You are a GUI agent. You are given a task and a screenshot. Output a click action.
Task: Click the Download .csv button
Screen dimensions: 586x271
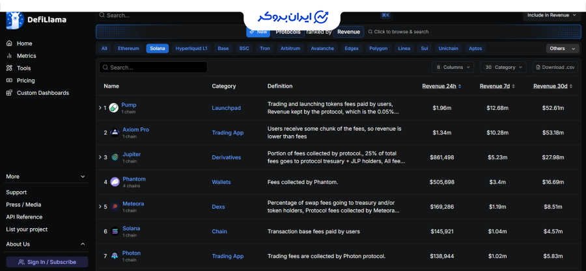point(555,67)
